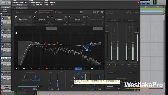
Task: Click the Reset button
Action: click(x=101, y=29)
